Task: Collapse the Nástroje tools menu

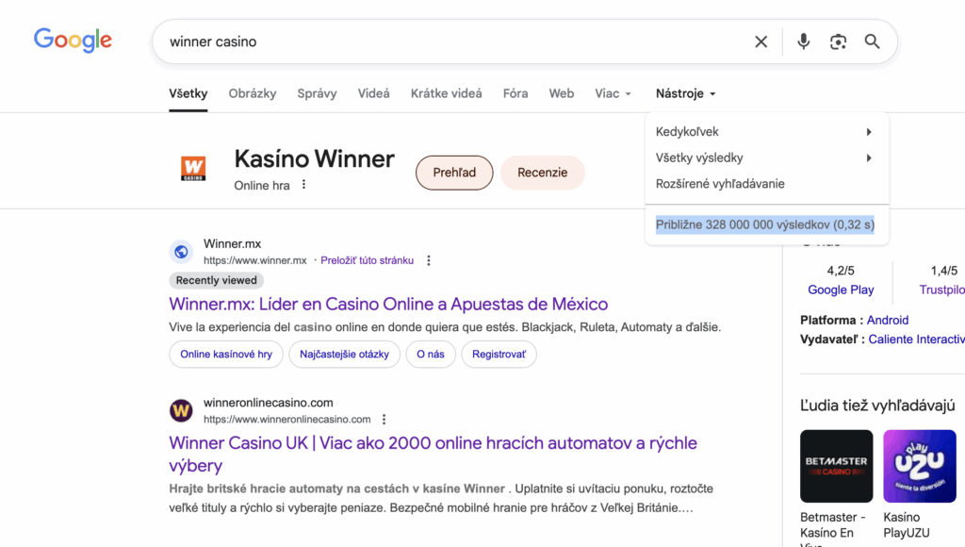Action: click(685, 93)
